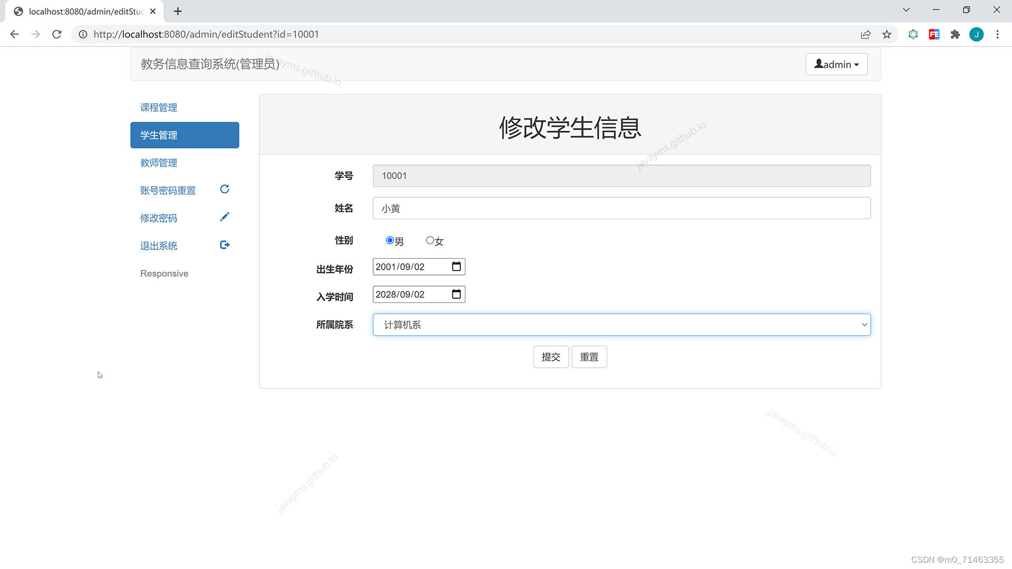Open a new browser tab
This screenshot has height=569, width=1012.
(x=178, y=11)
